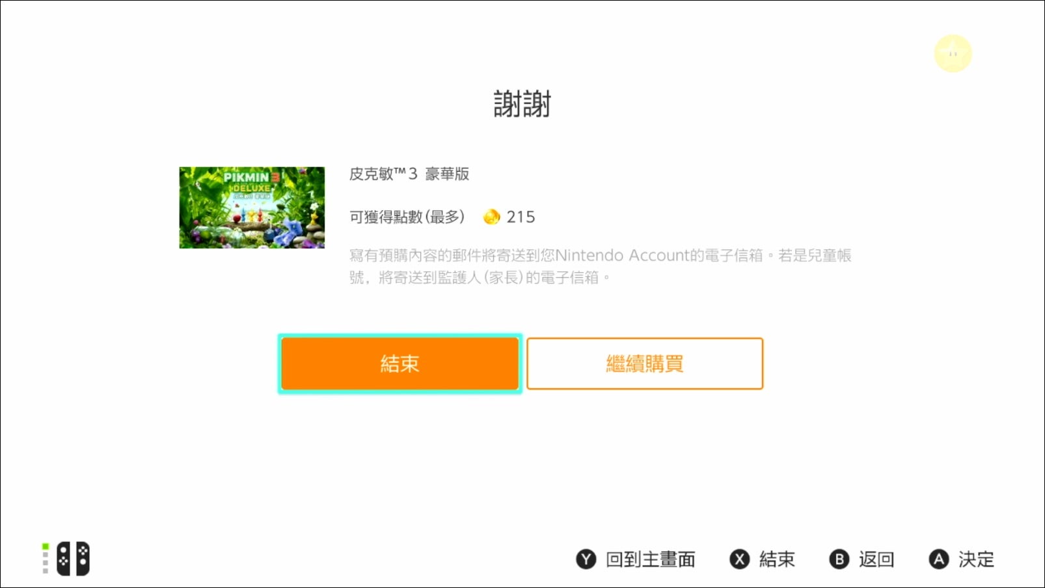Click the 215 points value
The image size is (1045, 588).
click(x=521, y=217)
